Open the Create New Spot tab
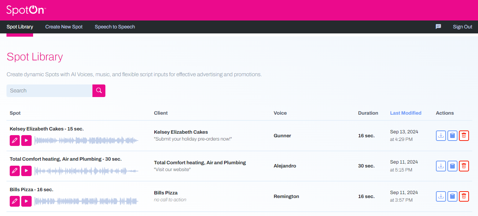Image resolution: width=478 pixels, height=216 pixels. click(64, 27)
